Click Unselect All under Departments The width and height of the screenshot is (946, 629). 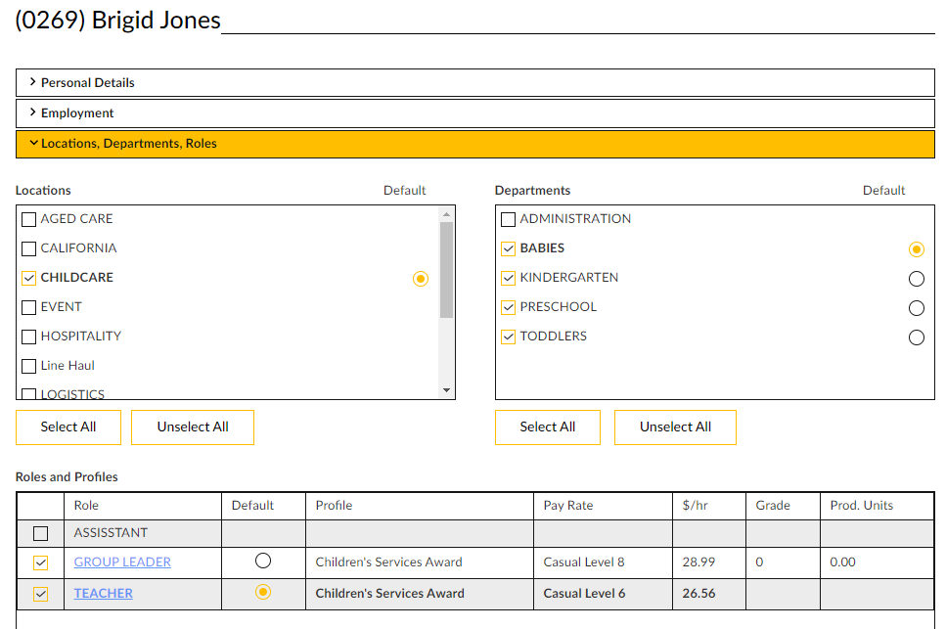tap(675, 427)
